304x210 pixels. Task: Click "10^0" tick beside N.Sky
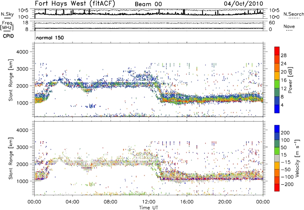(23, 17)
